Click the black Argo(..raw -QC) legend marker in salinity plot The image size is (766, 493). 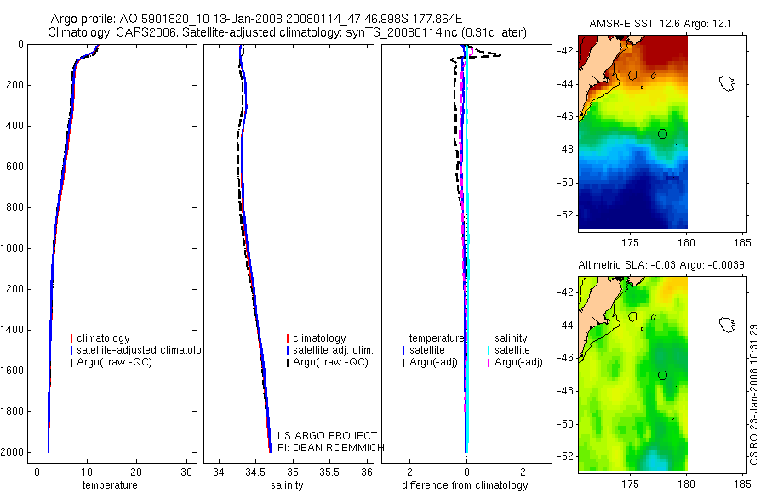click(x=288, y=362)
